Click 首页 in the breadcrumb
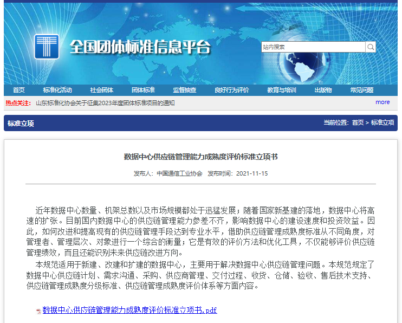402x323 pixels. tap(358, 122)
